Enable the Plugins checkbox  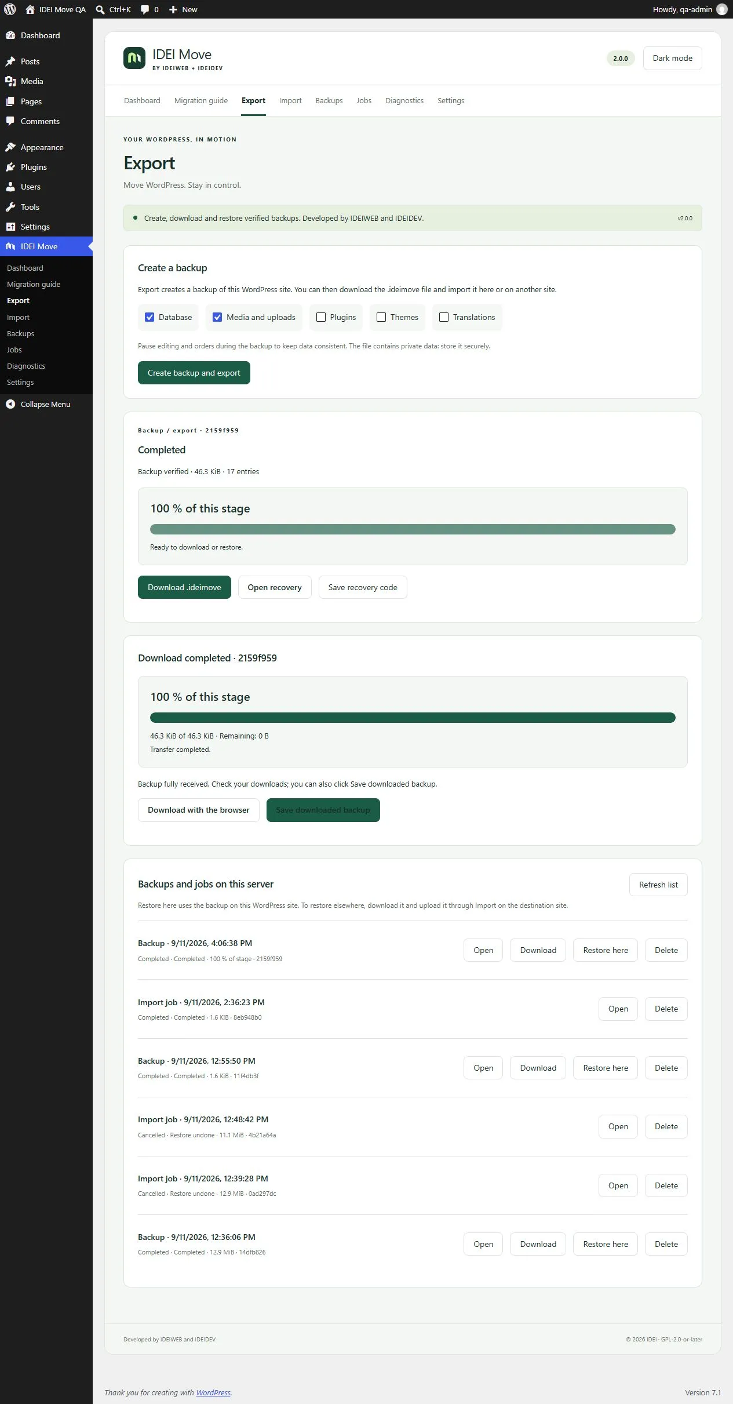click(321, 317)
